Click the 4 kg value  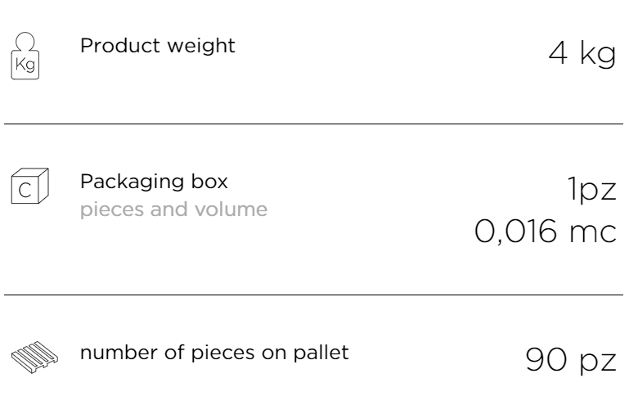click(x=582, y=54)
